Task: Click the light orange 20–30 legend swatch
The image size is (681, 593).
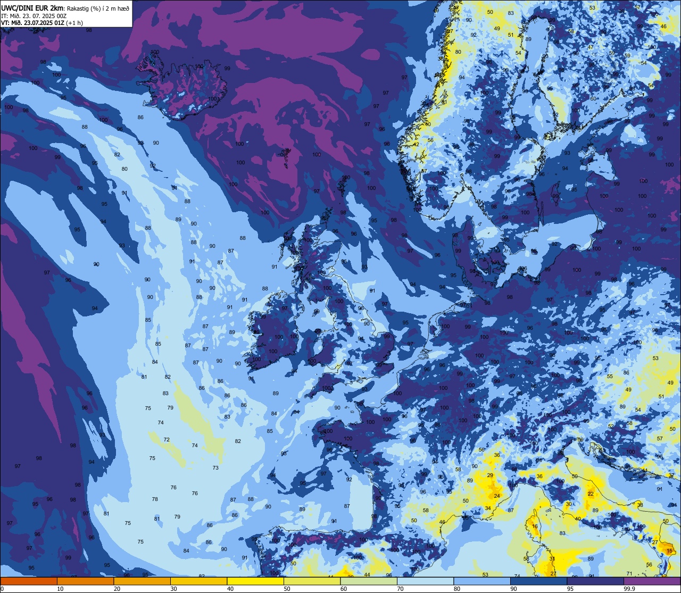Action: [142, 581]
